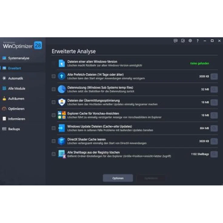
Task: Click the greyed-out Optimieren button at bottom
Action: point(151,178)
